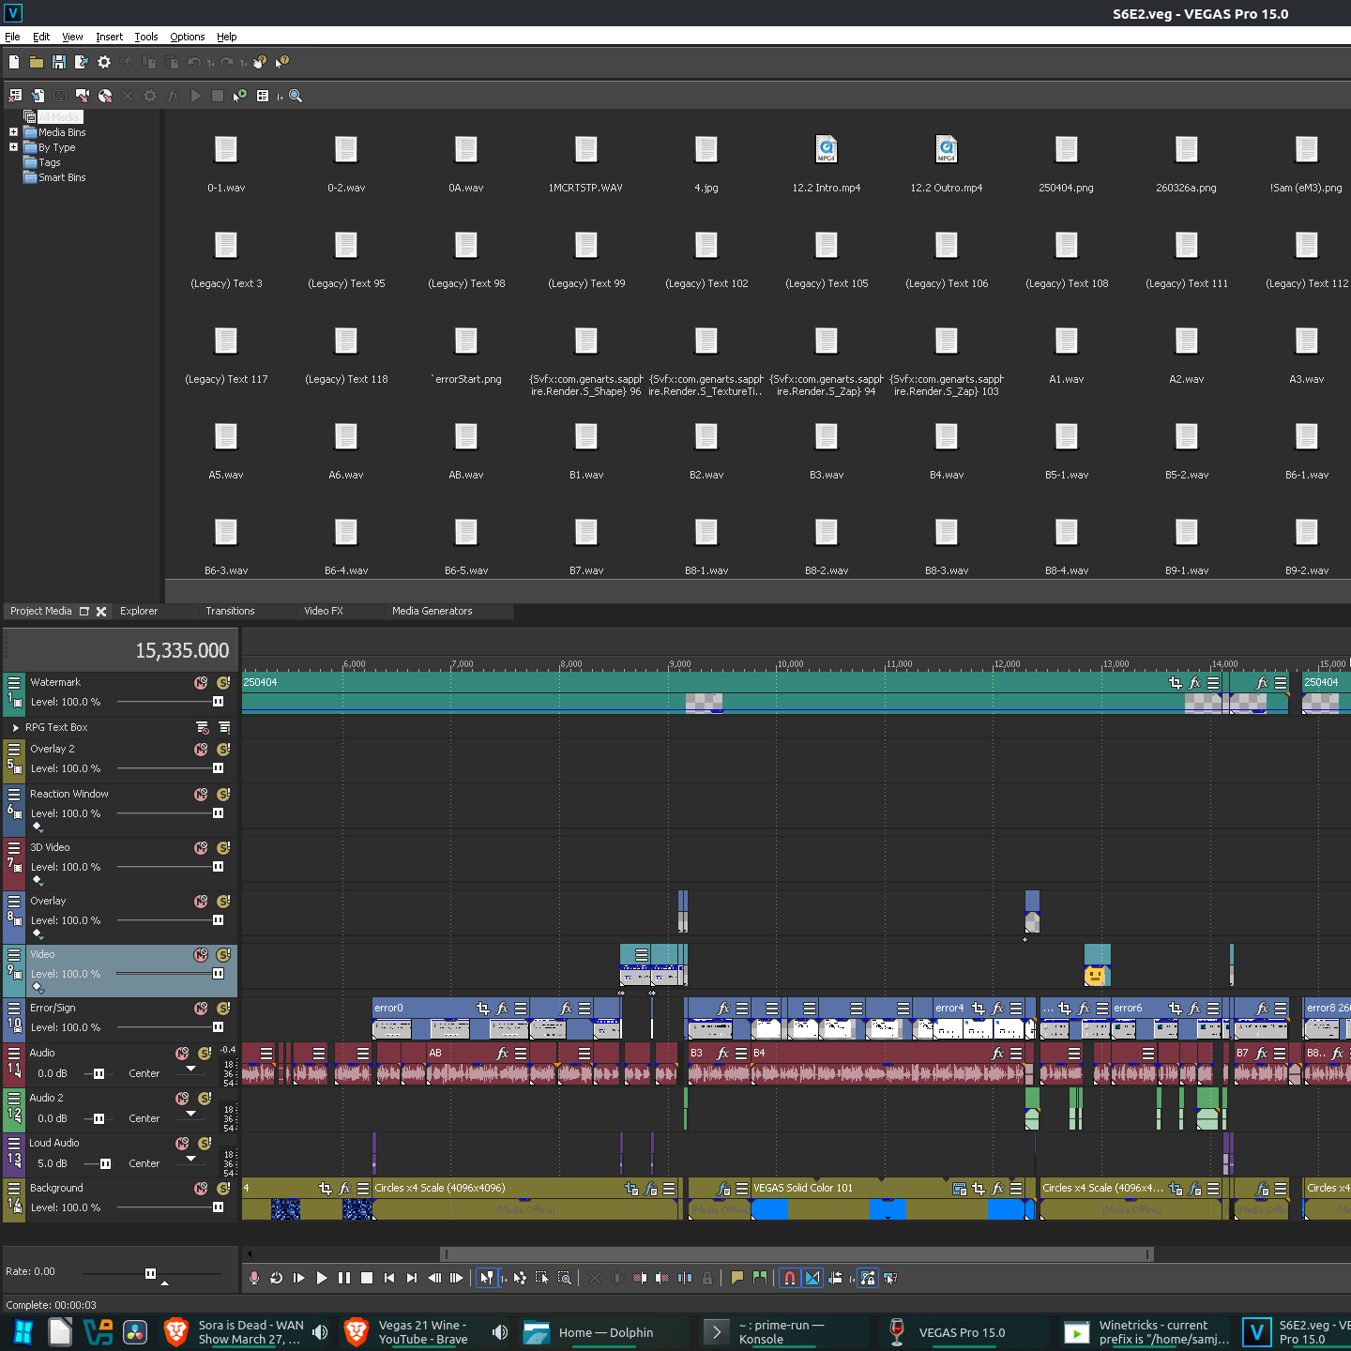
Task: Expand the Media Bins tree node
Action: 13,132
